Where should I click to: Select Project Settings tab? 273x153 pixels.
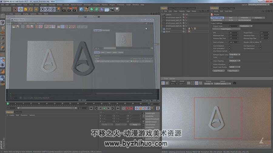point(217,18)
